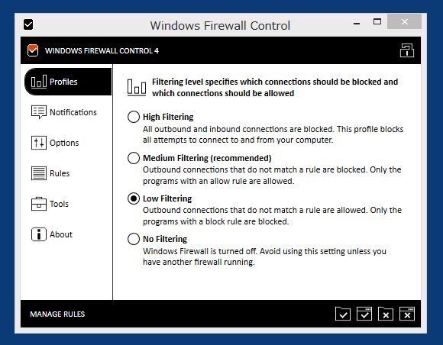This screenshot has height=345, width=443.
Task: Click the lock icon in the header bar
Action: pyautogui.click(x=407, y=50)
